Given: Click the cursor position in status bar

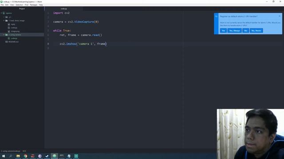Looking at the screenshot, I should click(24, 151).
